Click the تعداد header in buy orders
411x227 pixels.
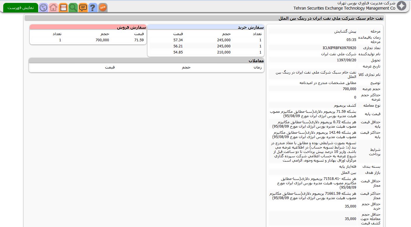(257, 34)
